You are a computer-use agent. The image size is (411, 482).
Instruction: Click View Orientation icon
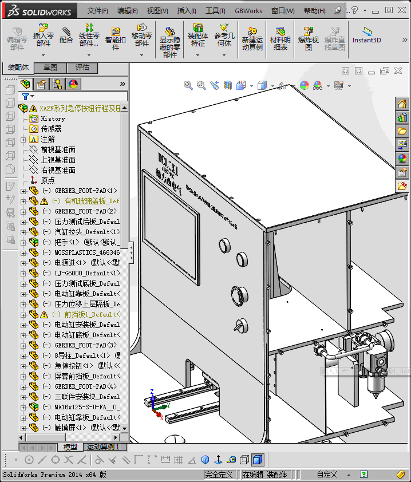(x=241, y=85)
